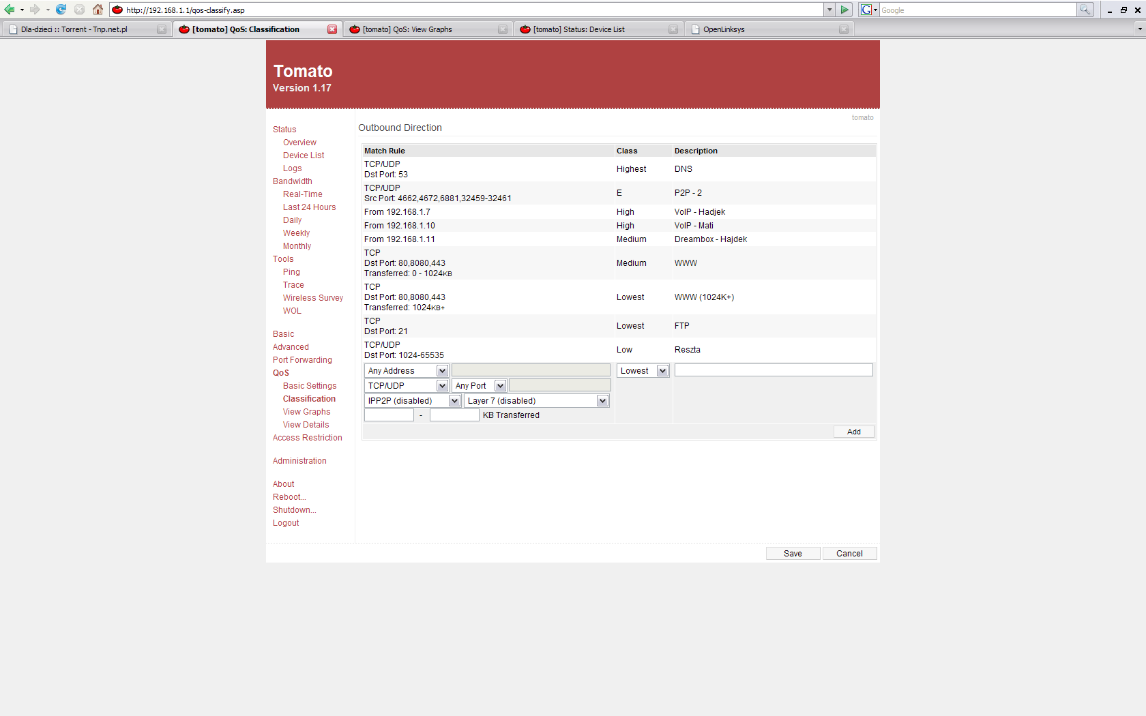This screenshot has height=716, width=1146.
Task: Click the green Go arrow beside address bar
Action: pos(844,10)
